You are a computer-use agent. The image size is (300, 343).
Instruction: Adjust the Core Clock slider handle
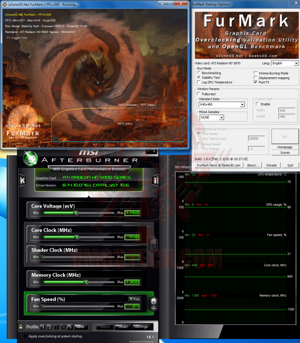pos(77,237)
